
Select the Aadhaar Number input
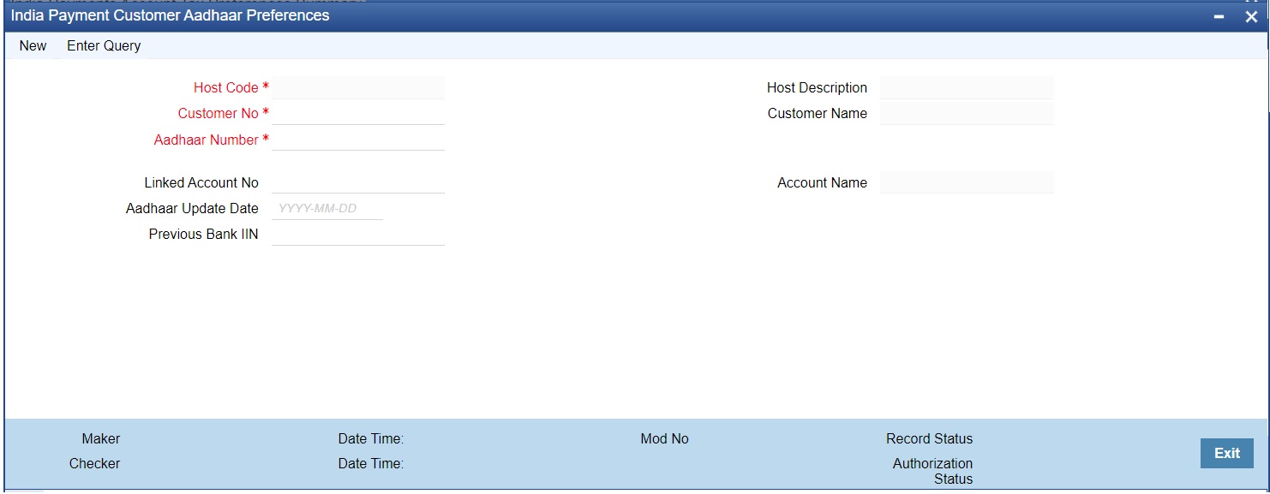pos(358,140)
